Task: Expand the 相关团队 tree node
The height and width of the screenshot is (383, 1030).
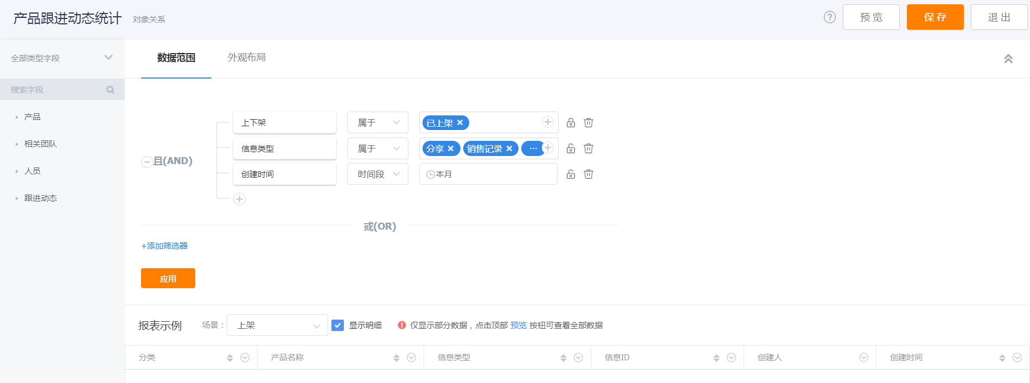Action: [17, 144]
